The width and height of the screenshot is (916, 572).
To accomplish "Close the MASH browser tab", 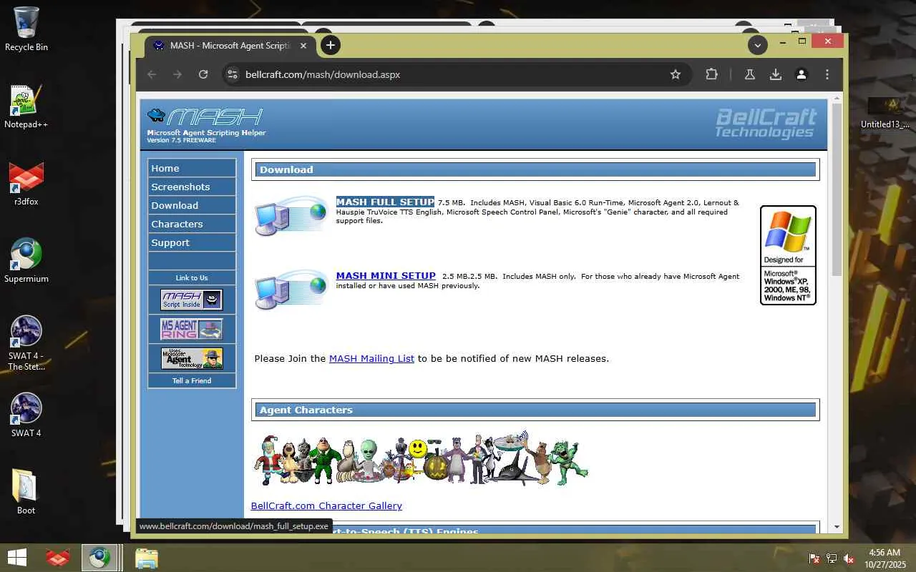I will 303,45.
